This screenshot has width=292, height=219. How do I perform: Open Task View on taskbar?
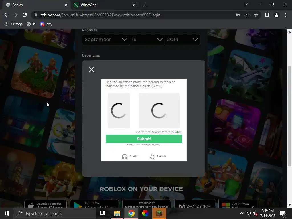tap(103, 213)
